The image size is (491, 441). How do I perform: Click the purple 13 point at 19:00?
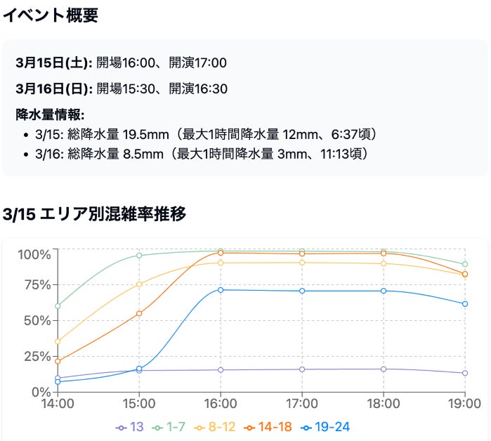(x=465, y=373)
